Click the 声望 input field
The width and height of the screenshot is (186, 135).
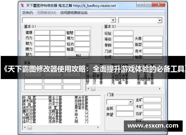(x=125, y=114)
